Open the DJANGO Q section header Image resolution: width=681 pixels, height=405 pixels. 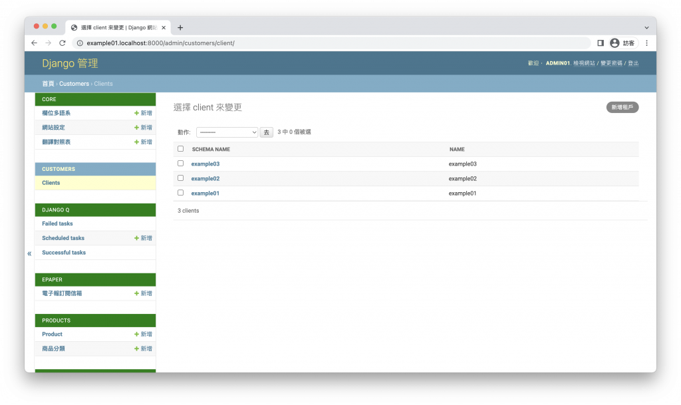[56, 210]
